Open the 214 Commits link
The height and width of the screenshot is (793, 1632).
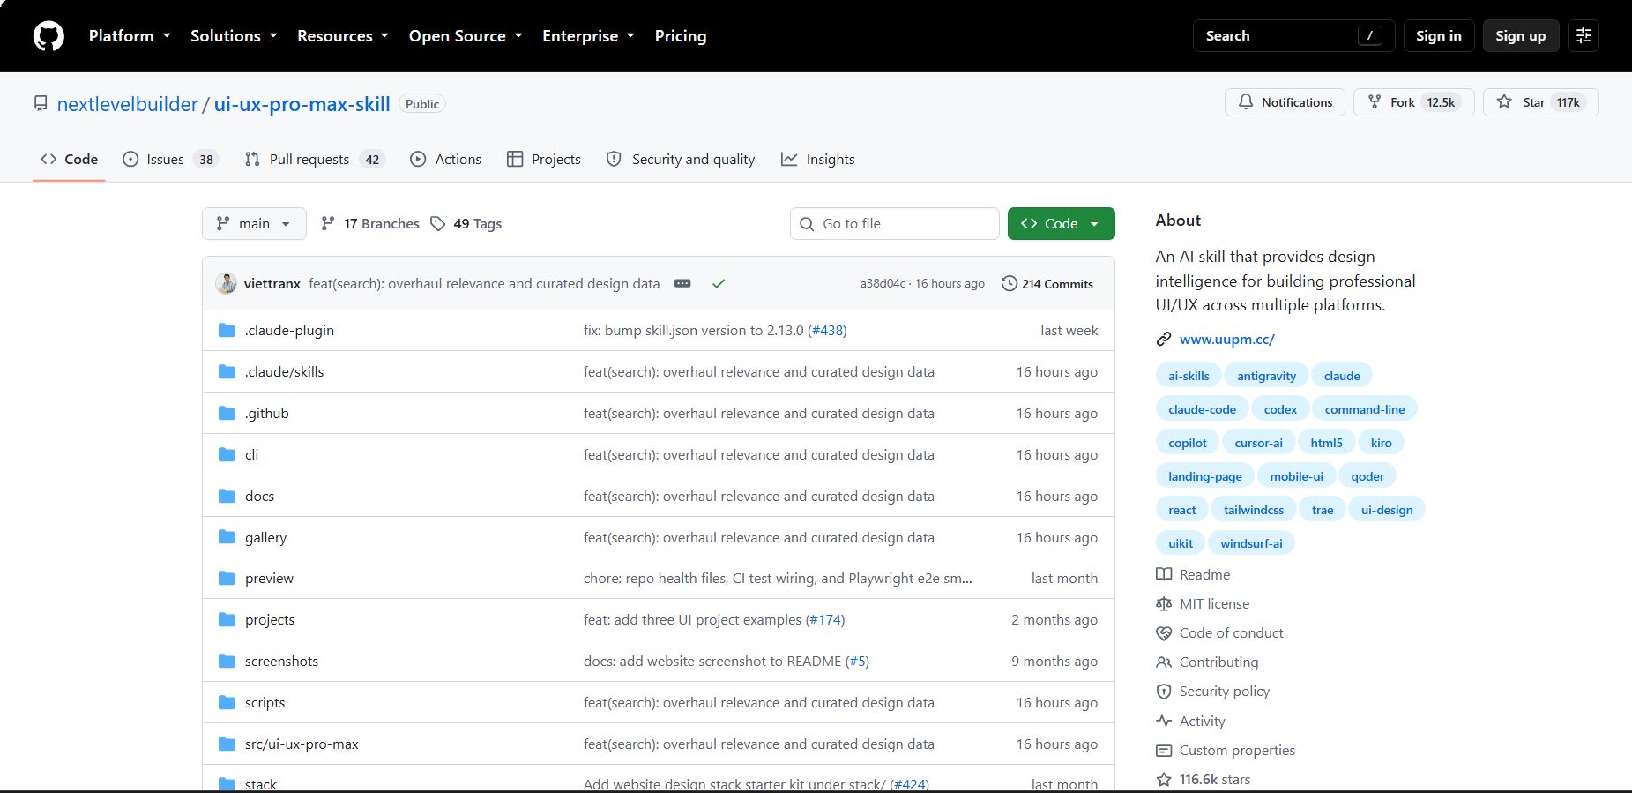[x=1047, y=283]
